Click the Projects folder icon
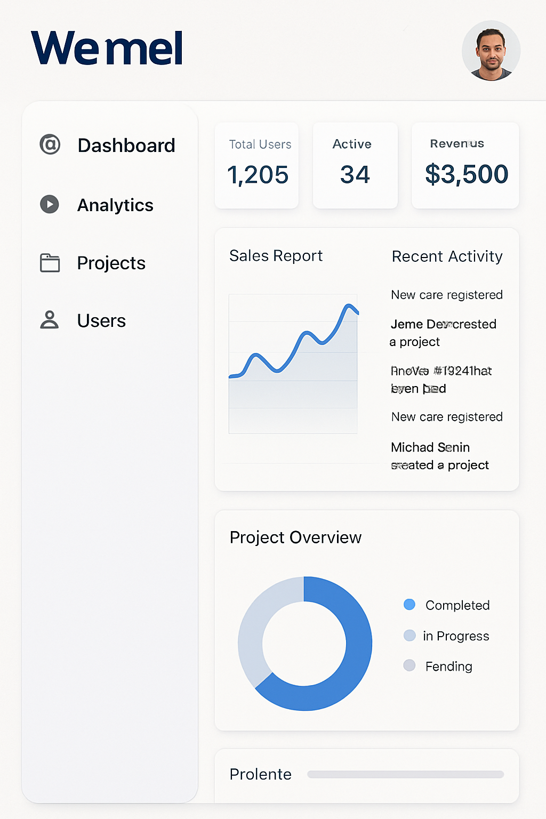Image resolution: width=546 pixels, height=819 pixels. click(50, 263)
